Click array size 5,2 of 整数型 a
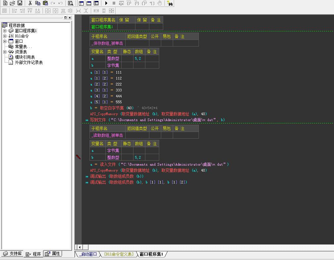This screenshot has width=334, height=260. click(139, 58)
